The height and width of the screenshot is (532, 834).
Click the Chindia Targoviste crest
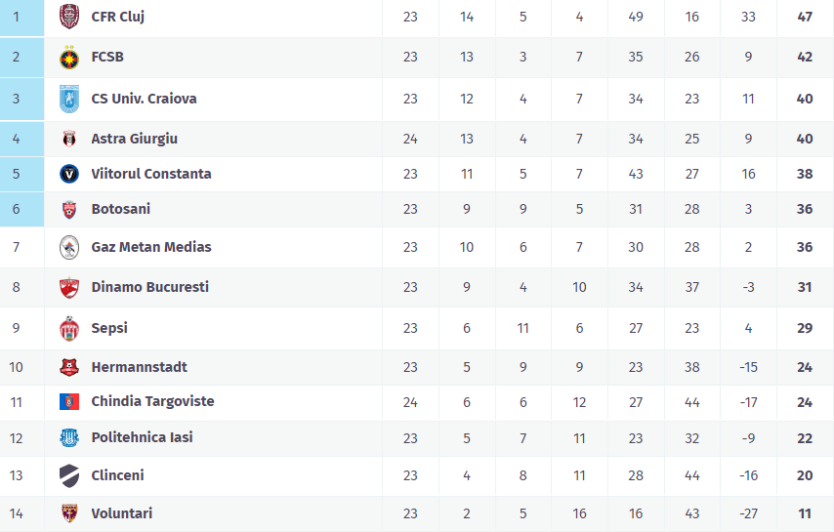pos(69,402)
